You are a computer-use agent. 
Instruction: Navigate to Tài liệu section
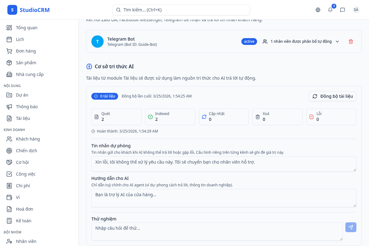23,118
